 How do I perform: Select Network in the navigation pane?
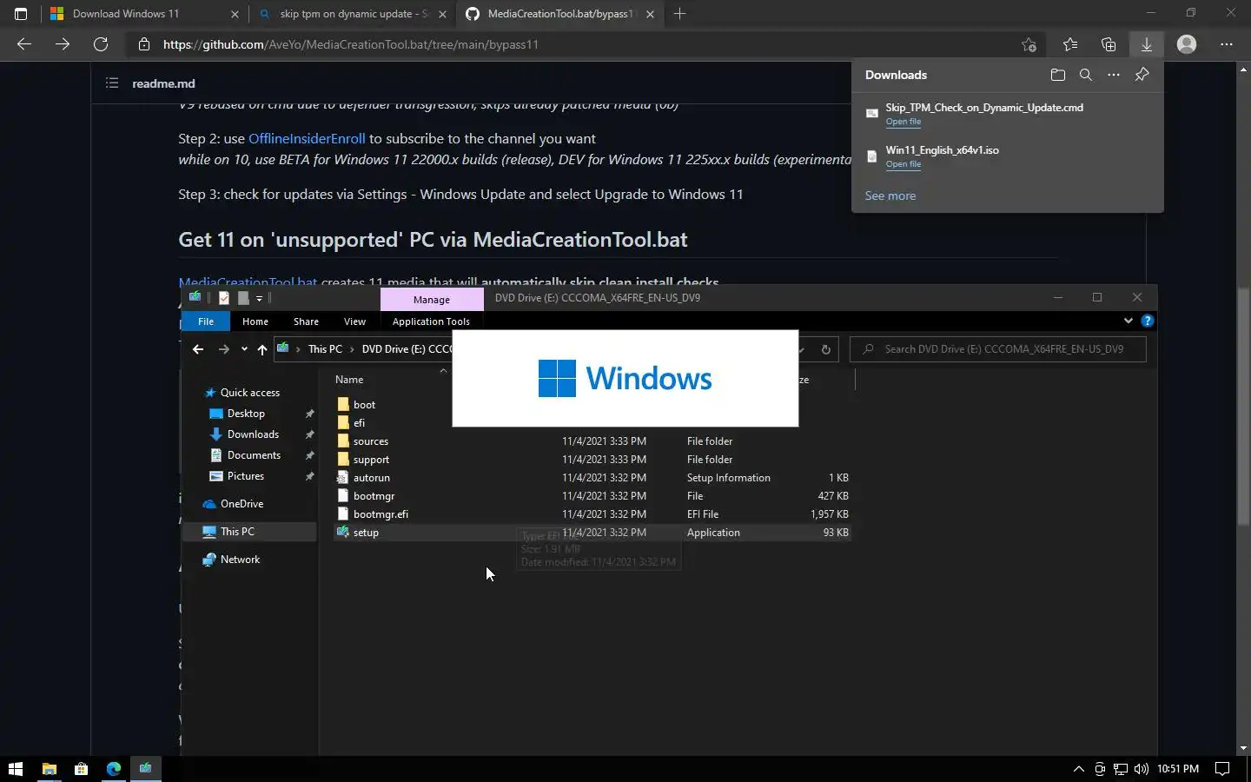(x=240, y=560)
